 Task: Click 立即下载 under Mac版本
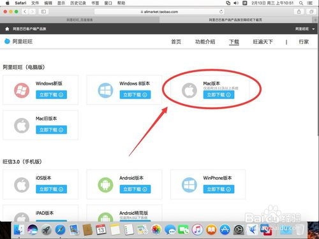click(219, 95)
